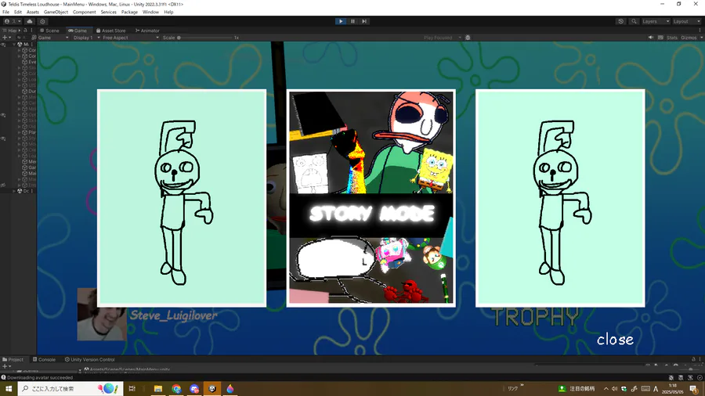Viewport: 705px width, 396px height.
Task: Open the Unity account menu
Action: click(12, 21)
